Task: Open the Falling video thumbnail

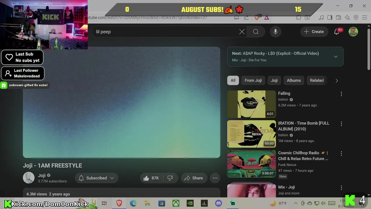Action: tap(252, 104)
